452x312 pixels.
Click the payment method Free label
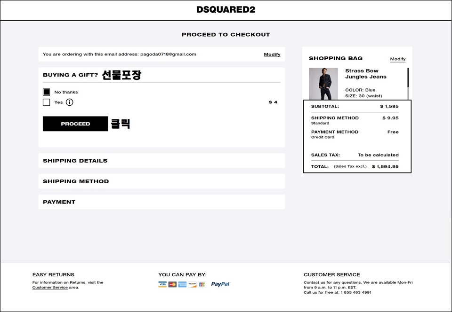[393, 132]
